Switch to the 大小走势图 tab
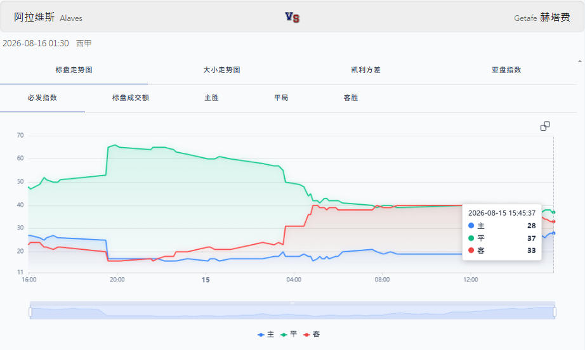The height and width of the screenshot is (350, 585). [221, 70]
